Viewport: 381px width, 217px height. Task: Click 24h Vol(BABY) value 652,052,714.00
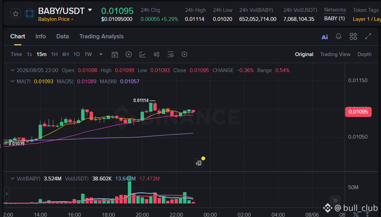click(258, 19)
